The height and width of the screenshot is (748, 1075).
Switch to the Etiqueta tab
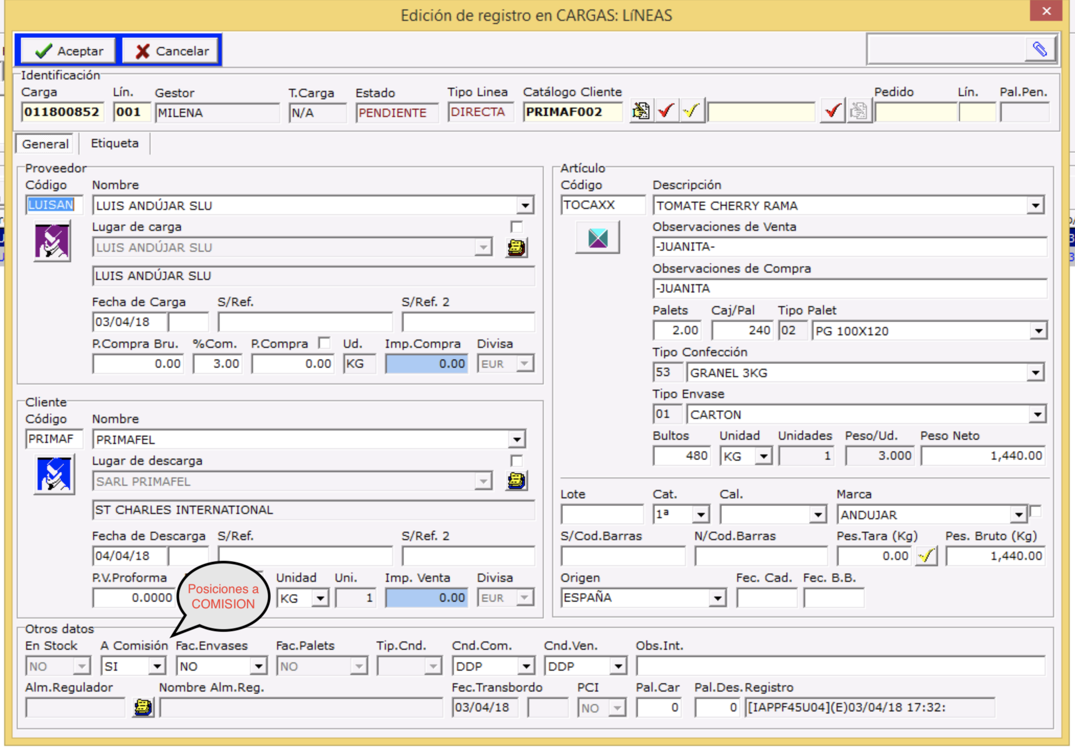tap(115, 144)
